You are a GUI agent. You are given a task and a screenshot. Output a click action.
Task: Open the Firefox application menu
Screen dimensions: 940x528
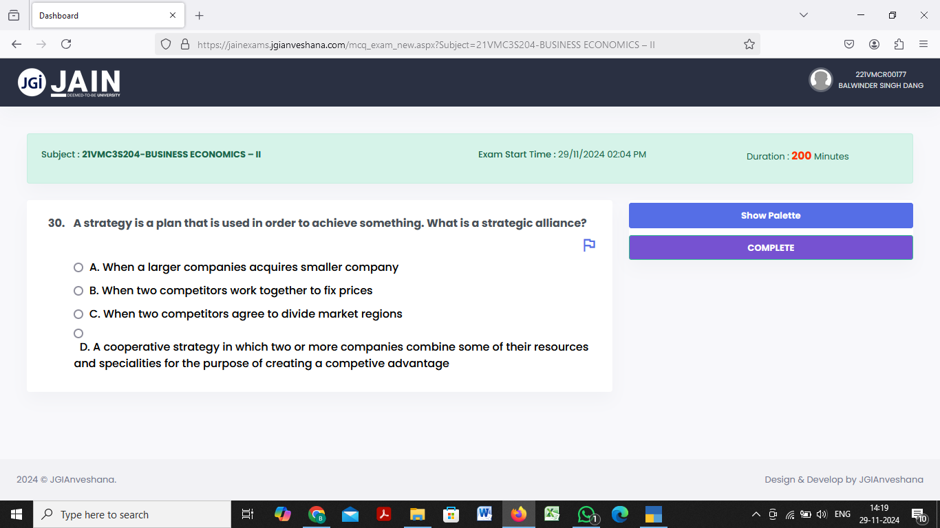pyautogui.click(x=923, y=43)
